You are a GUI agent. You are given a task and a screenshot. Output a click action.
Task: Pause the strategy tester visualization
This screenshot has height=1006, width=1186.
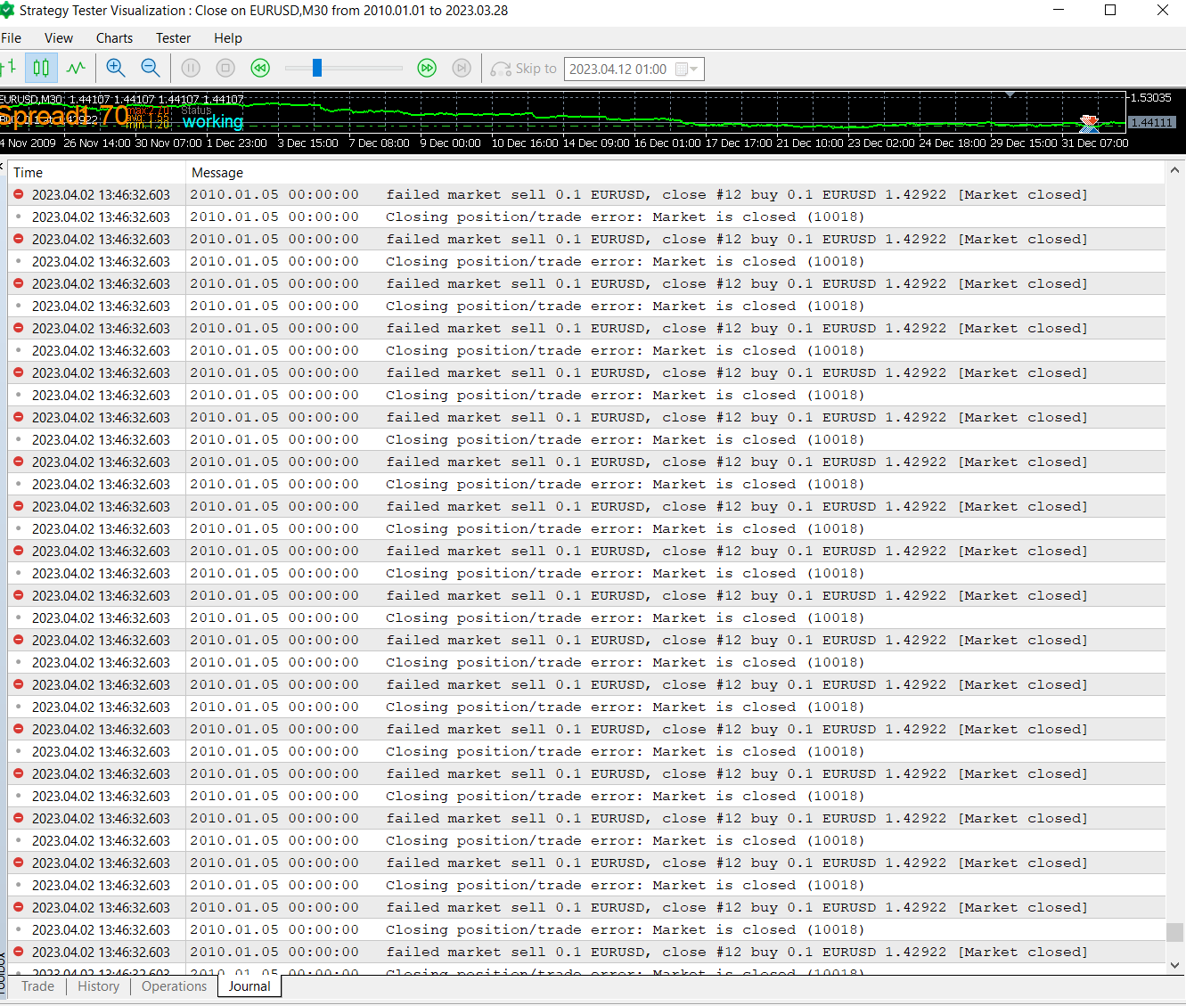coord(191,68)
